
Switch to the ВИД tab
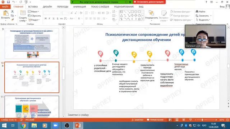(141, 7)
